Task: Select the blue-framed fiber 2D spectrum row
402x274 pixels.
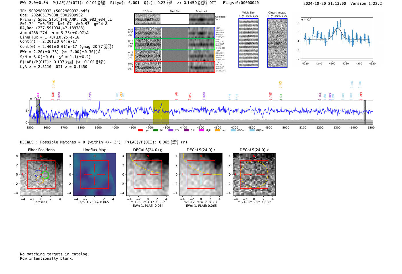Action: pos(175,33)
